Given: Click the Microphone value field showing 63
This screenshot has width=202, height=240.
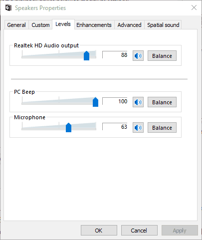Looking at the screenshot, I should [115, 127].
